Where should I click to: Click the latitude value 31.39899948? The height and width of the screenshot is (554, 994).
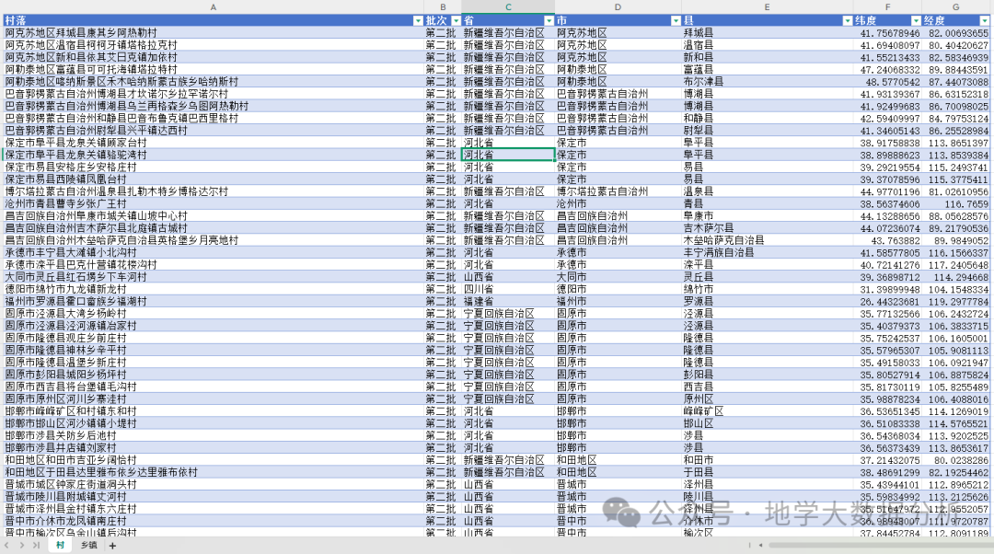tap(887, 289)
